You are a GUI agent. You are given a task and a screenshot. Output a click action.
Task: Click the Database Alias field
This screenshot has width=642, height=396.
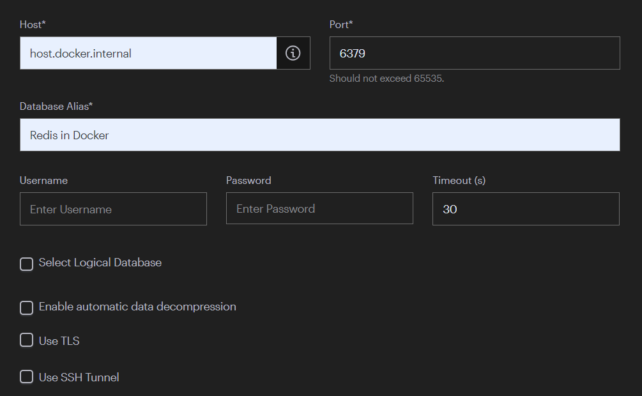coord(319,135)
